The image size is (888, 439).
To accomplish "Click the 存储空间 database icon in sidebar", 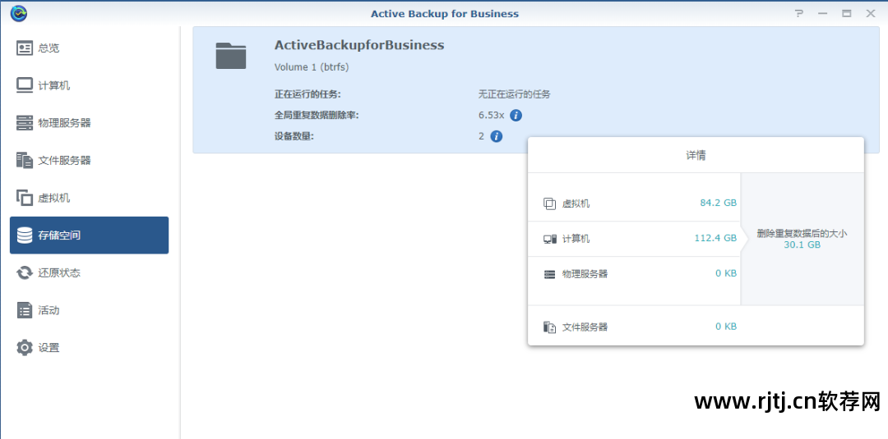I will [x=25, y=235].
